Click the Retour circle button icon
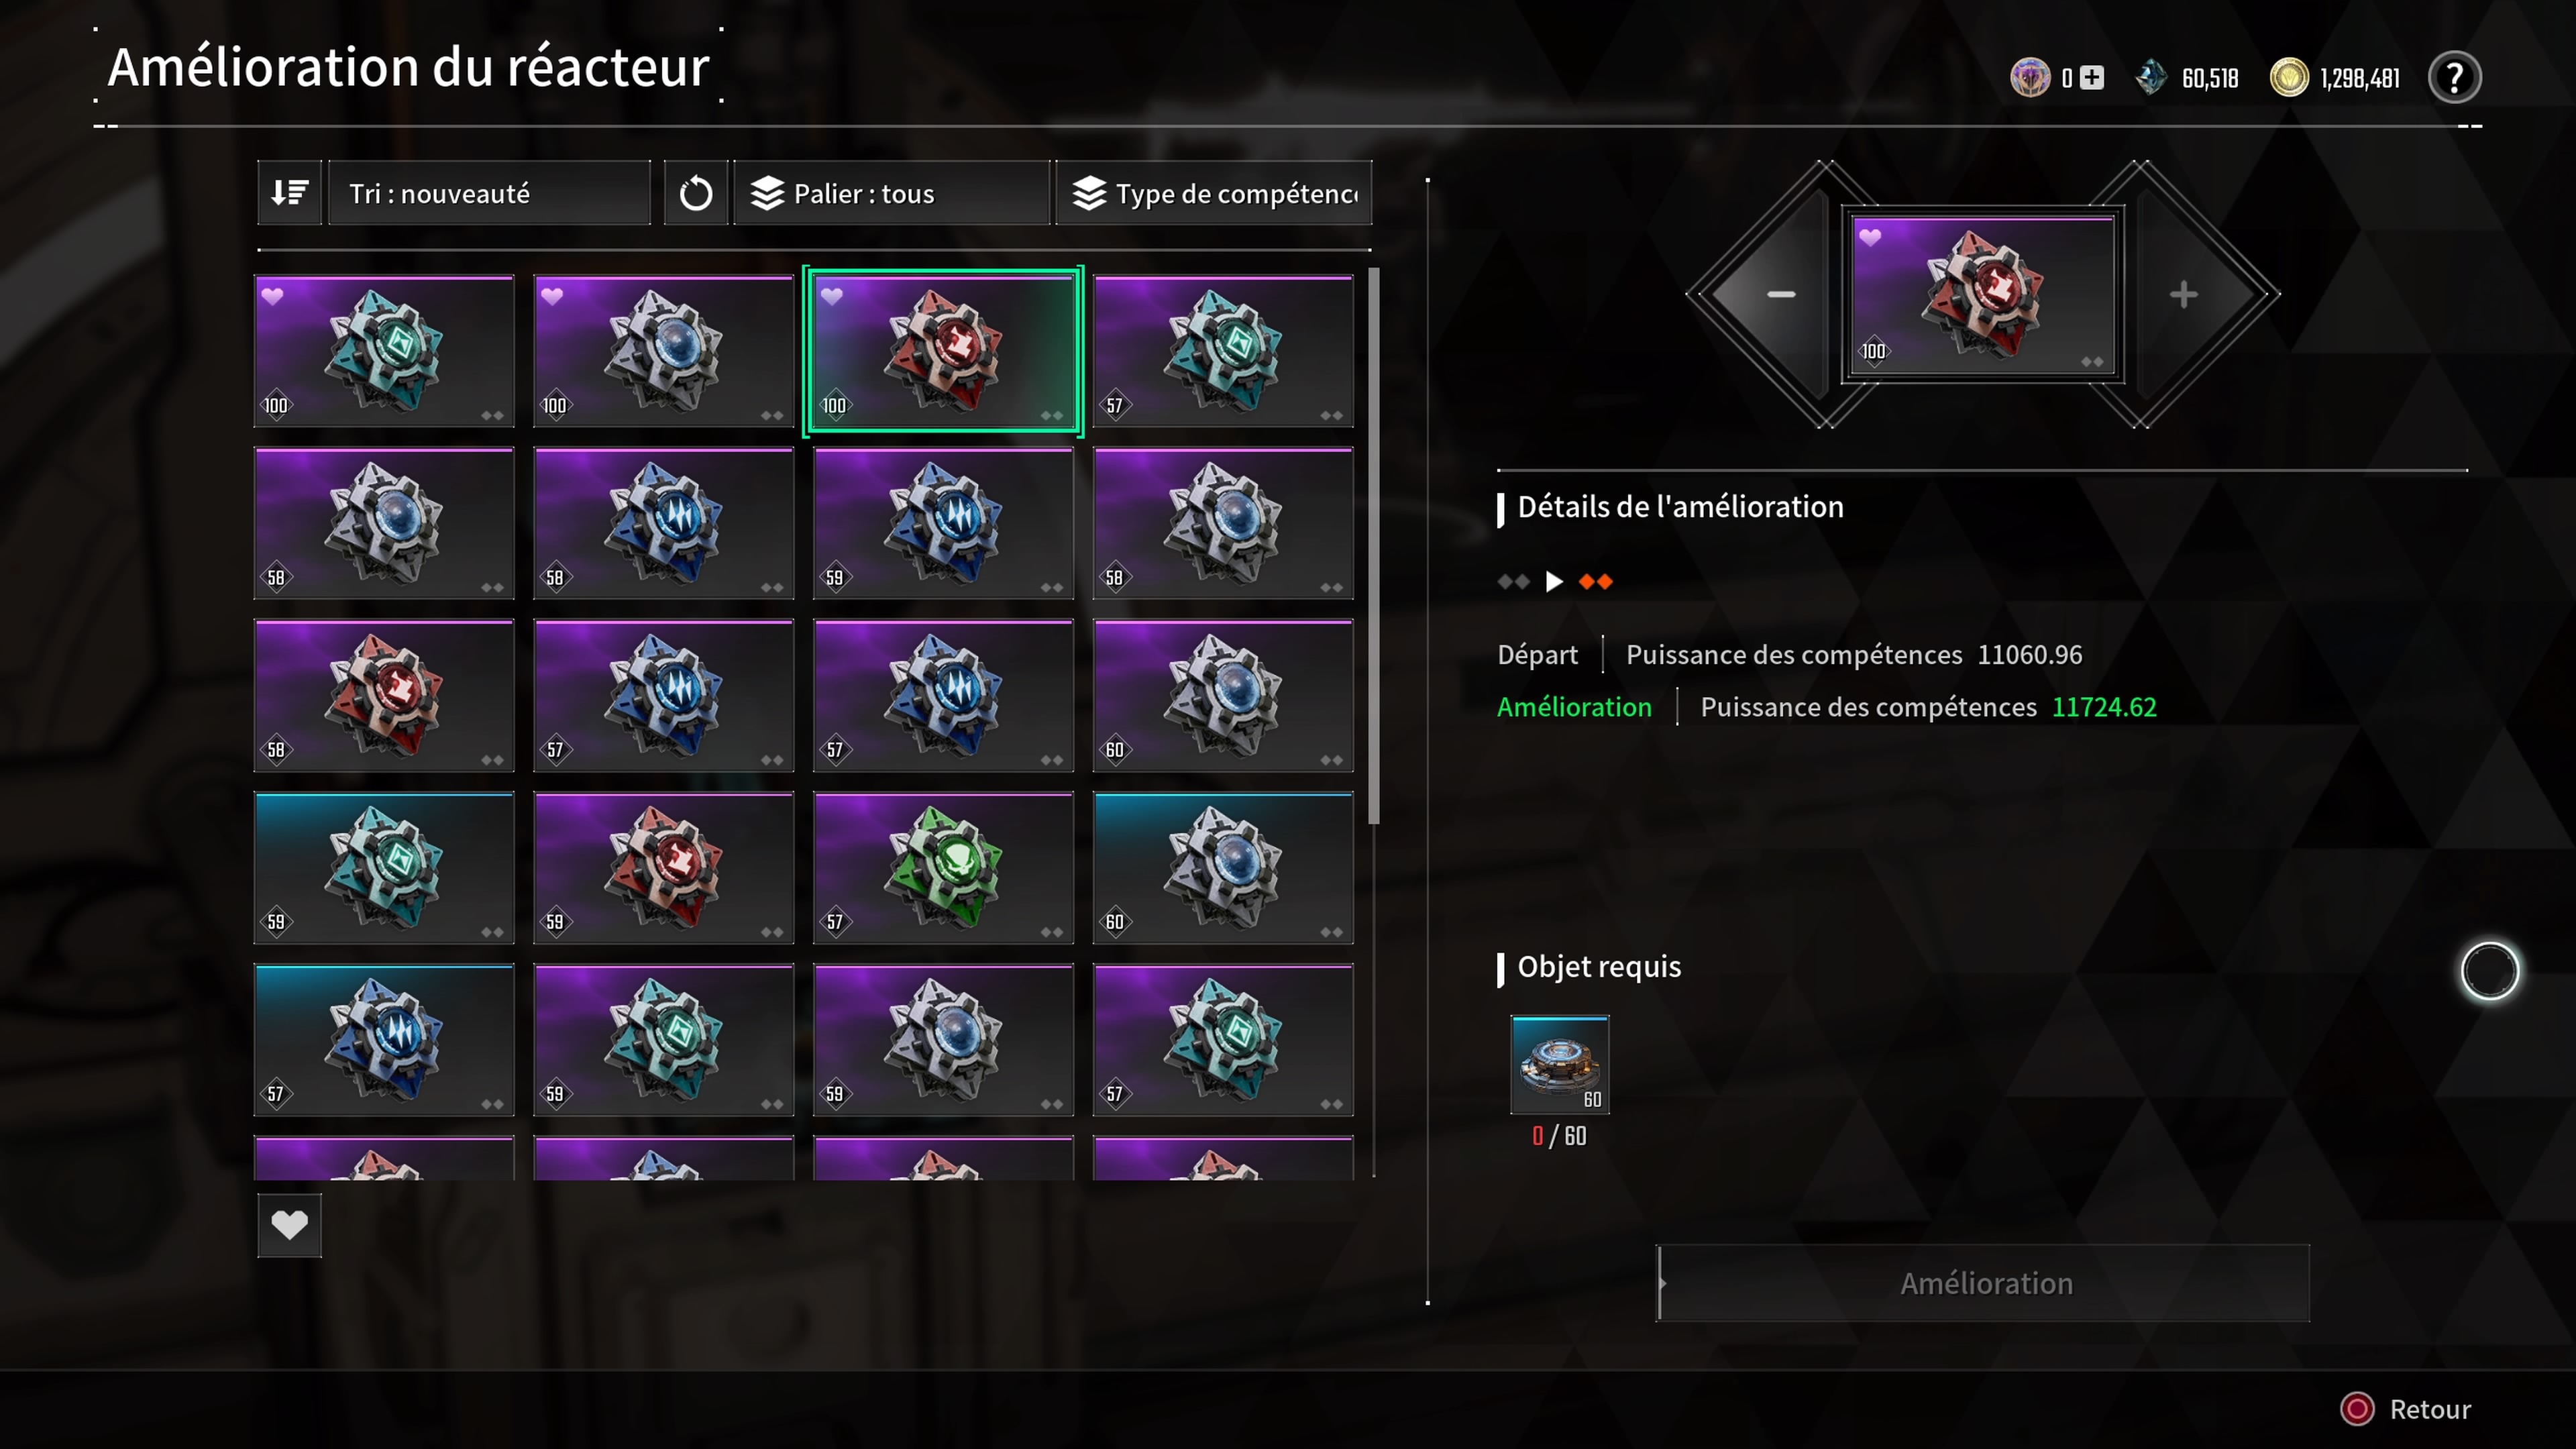Viewport: 2576px width, 1449px height. [2357, 1409]
